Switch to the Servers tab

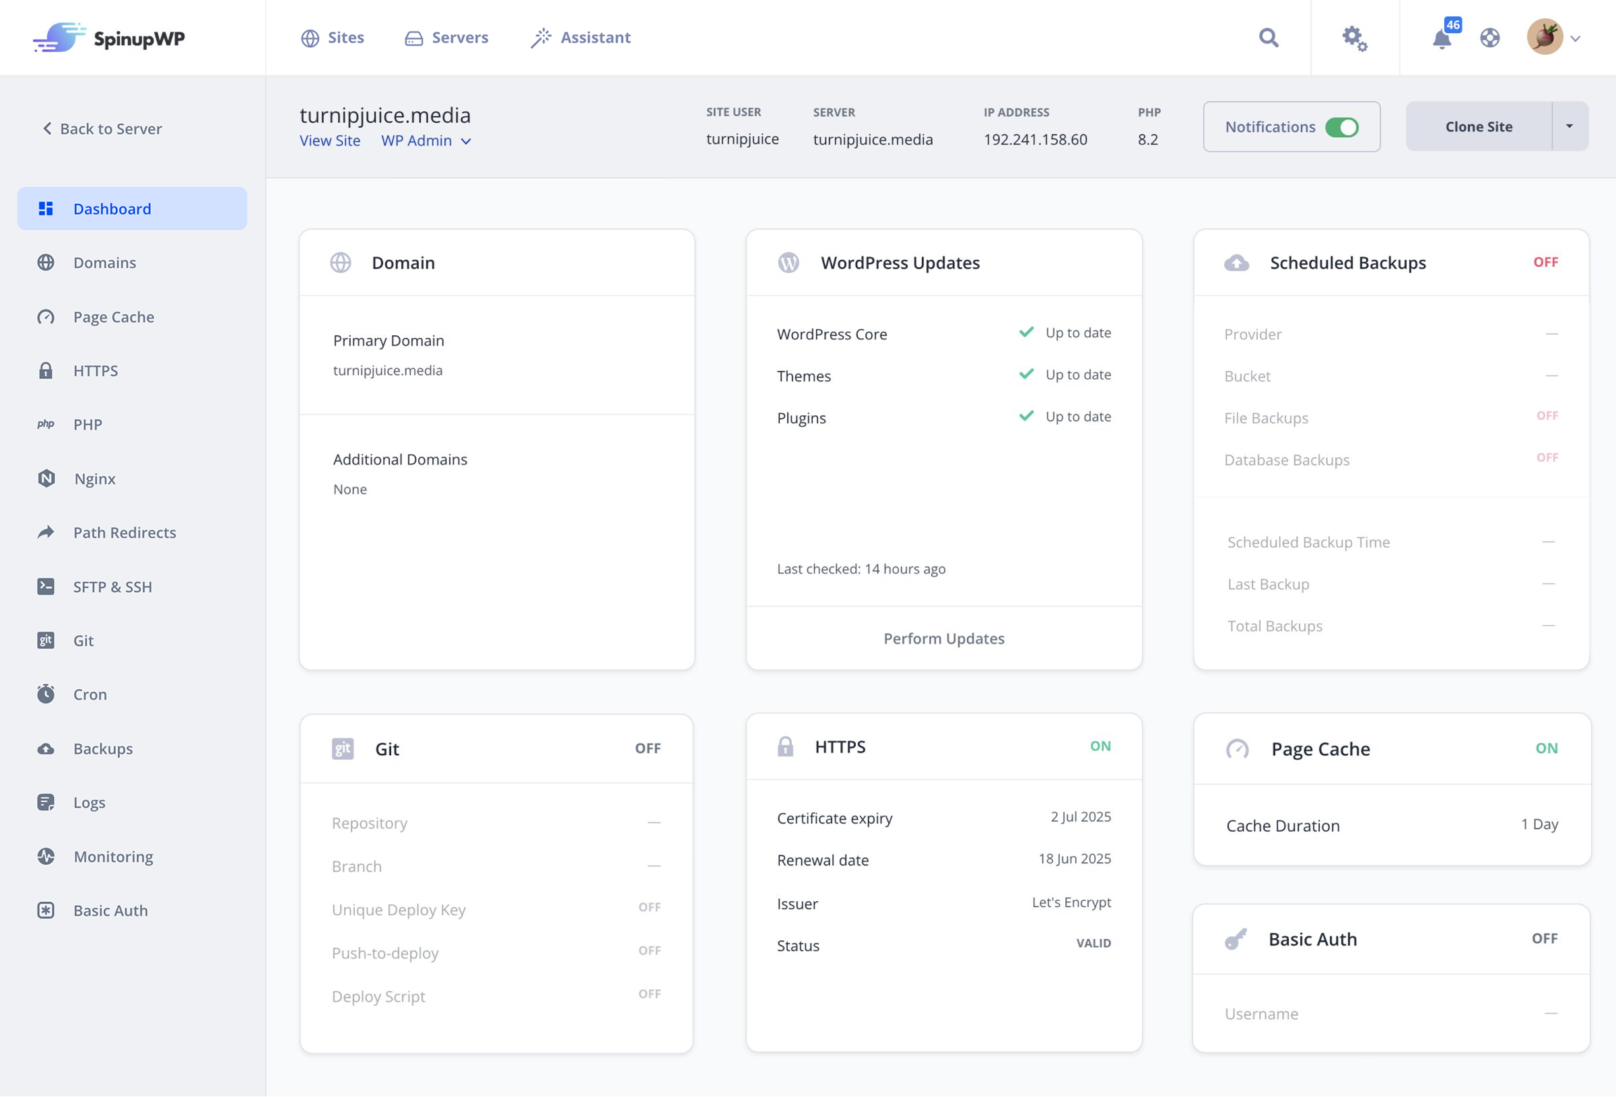446,37
